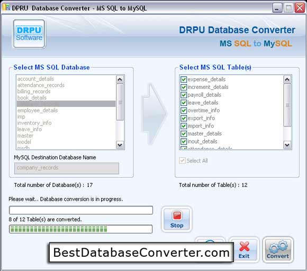Click the empty upper progress bar

click(x=81, y=210)
